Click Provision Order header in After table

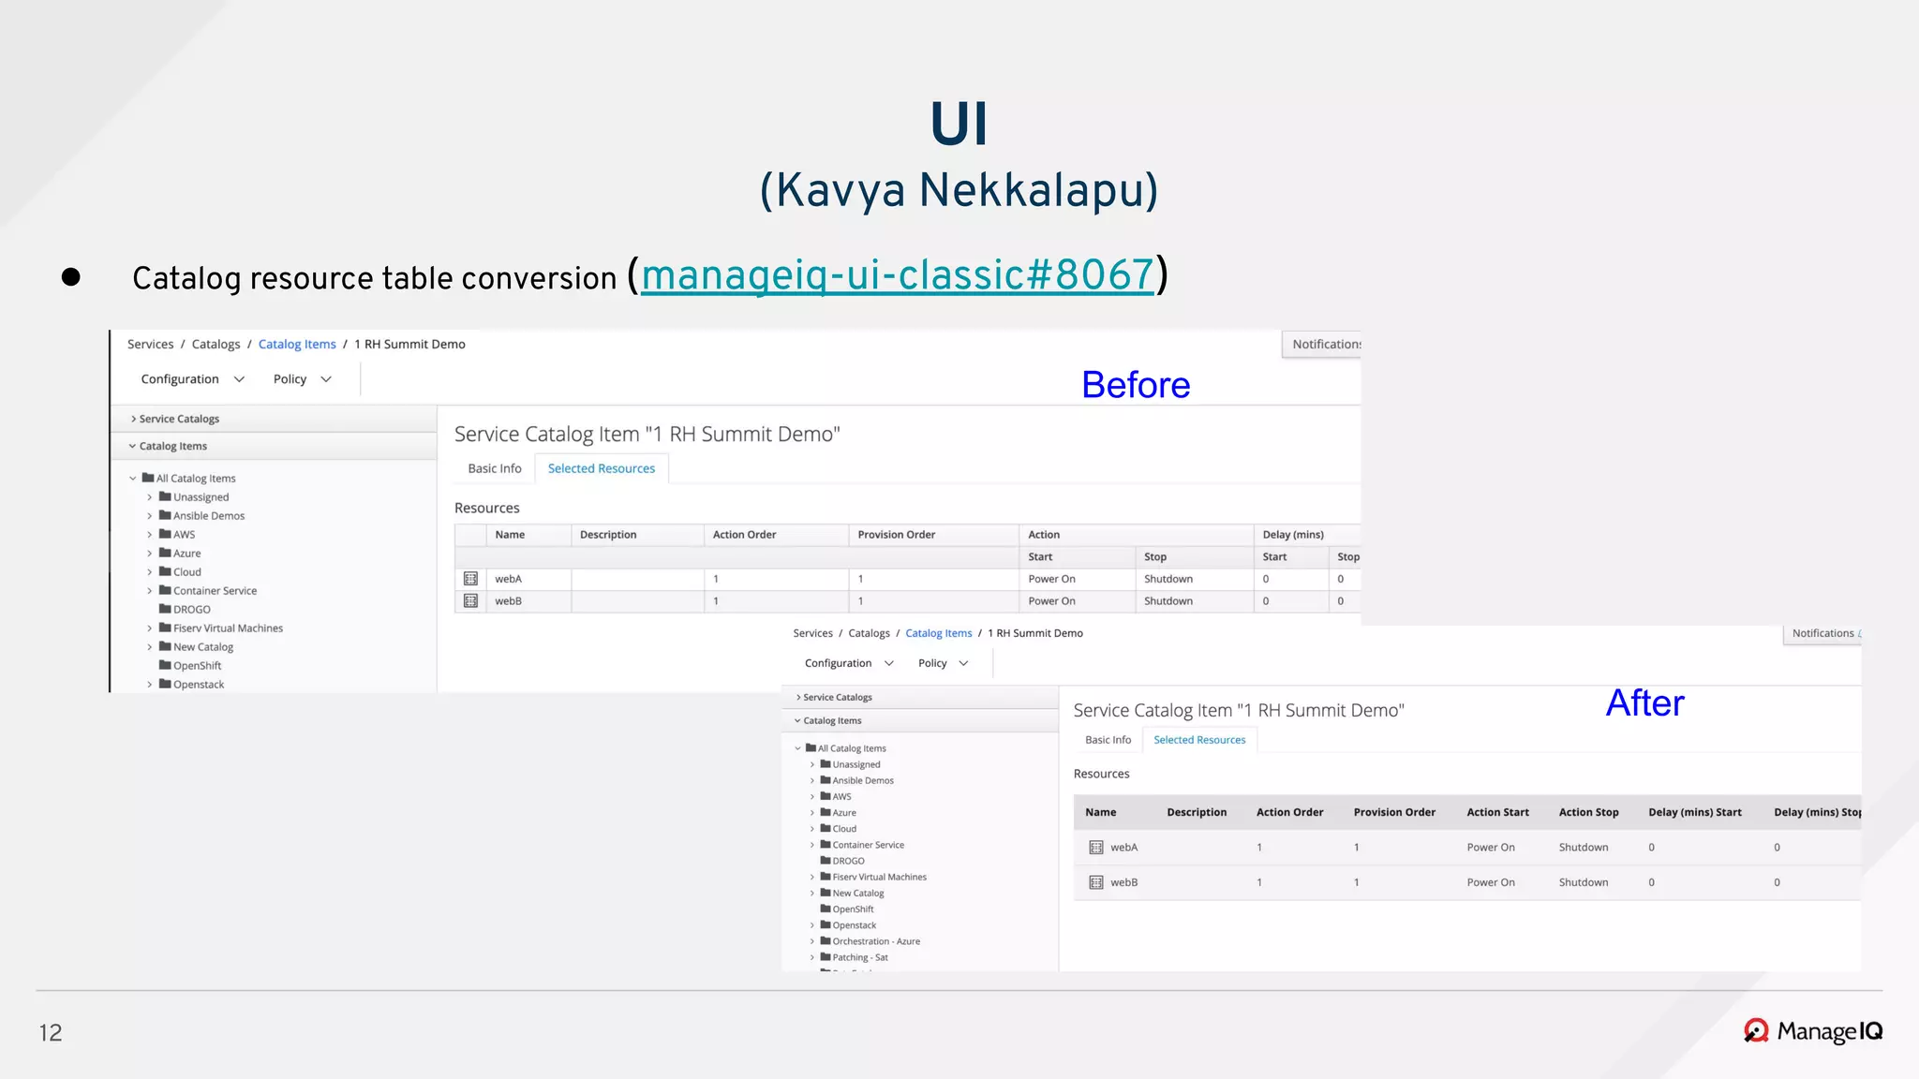[x=1394, y=812]
